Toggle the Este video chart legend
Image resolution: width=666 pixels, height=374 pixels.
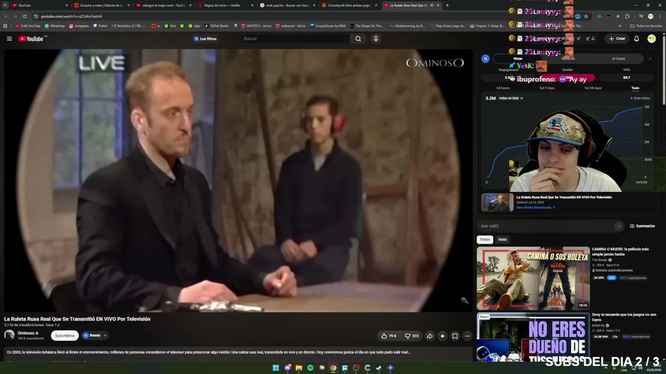[x=640, y=98]
